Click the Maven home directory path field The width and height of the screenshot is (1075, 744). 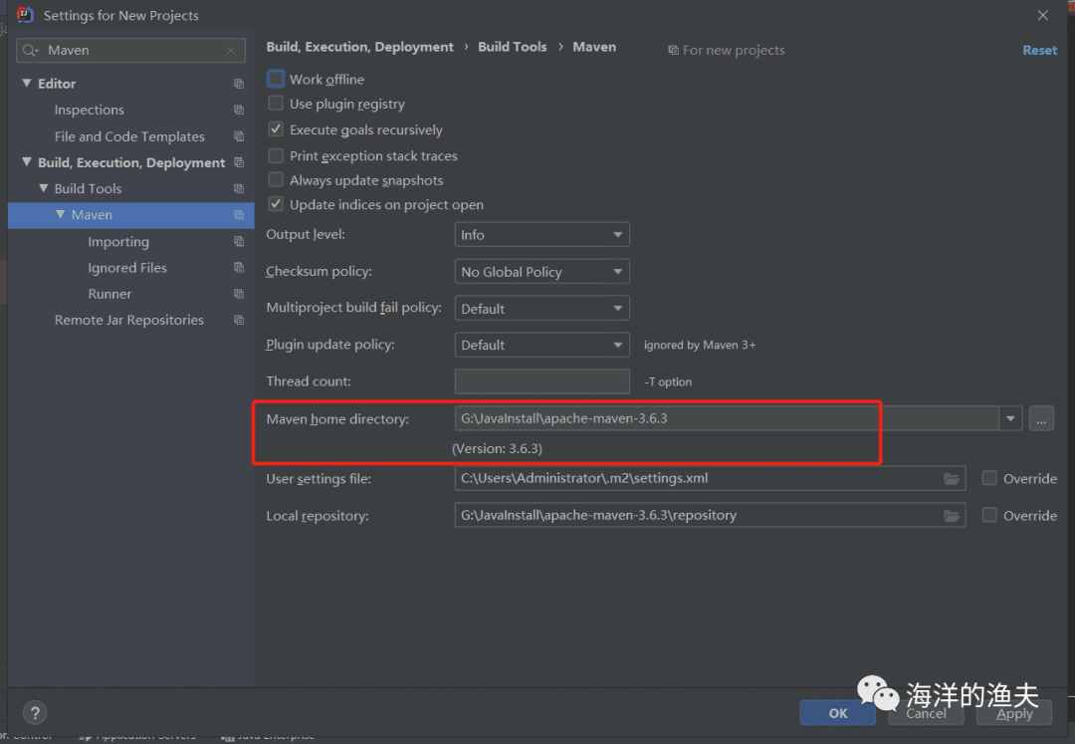pos(727,418)
